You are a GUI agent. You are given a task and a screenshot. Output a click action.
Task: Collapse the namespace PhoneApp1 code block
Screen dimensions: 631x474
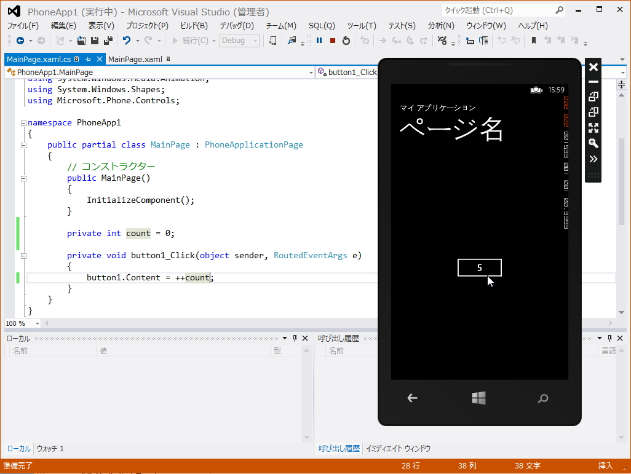pyautogui.click(x=23, y=123)
